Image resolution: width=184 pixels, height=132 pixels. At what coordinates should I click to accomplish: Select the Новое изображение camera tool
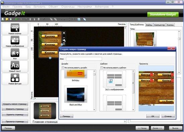click(15, 40)
